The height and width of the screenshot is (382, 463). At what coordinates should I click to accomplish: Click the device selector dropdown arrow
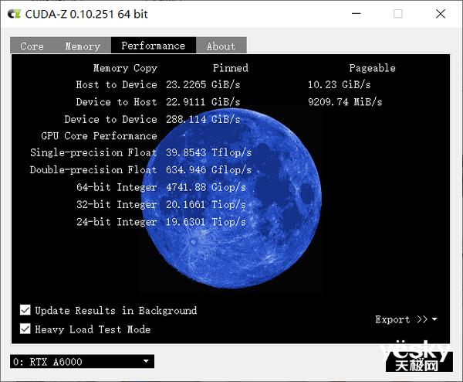coord(146,361)
